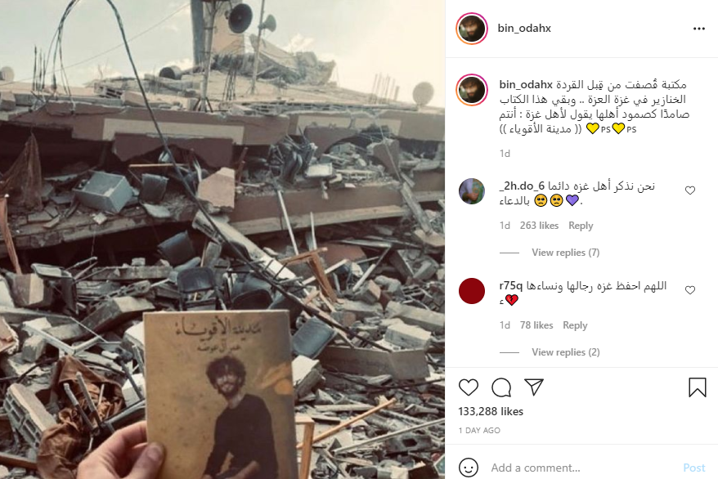Open bin_odahx profile from header username
Image resolution: width=718 pixels, height=479 pixels.
pos(524,29)
